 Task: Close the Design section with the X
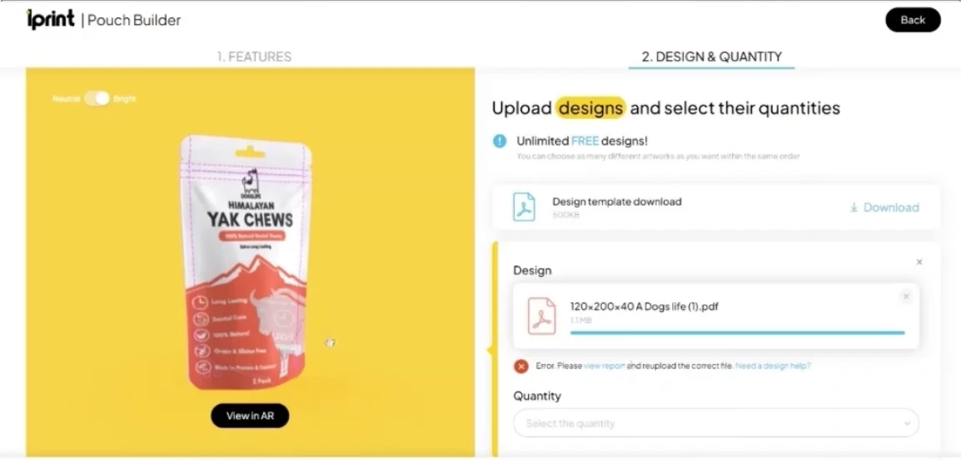pyautogui.click(x=919, y=262)
